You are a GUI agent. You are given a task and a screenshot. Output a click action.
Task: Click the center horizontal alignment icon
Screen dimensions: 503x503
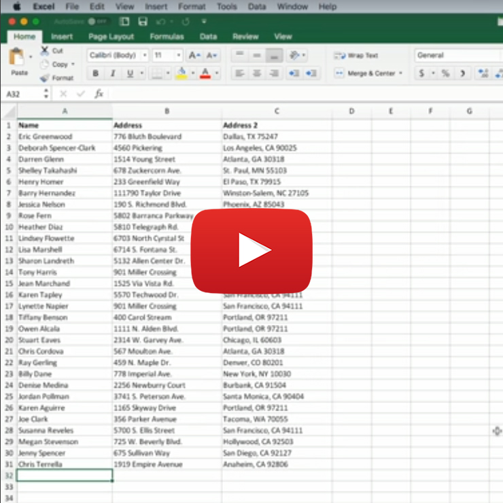(x=257, y=73)
